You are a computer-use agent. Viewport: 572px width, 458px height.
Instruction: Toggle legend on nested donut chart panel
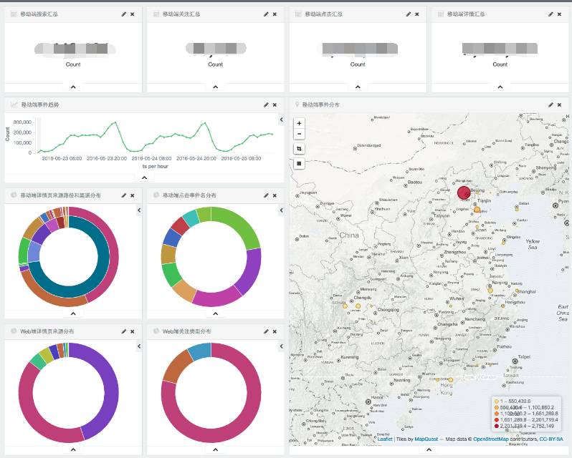point(139,210)
